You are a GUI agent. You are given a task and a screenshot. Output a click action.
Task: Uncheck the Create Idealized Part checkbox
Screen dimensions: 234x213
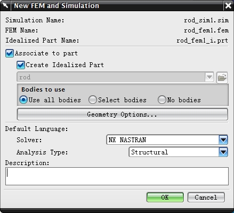pyautogui.click(x=21, y=65)
